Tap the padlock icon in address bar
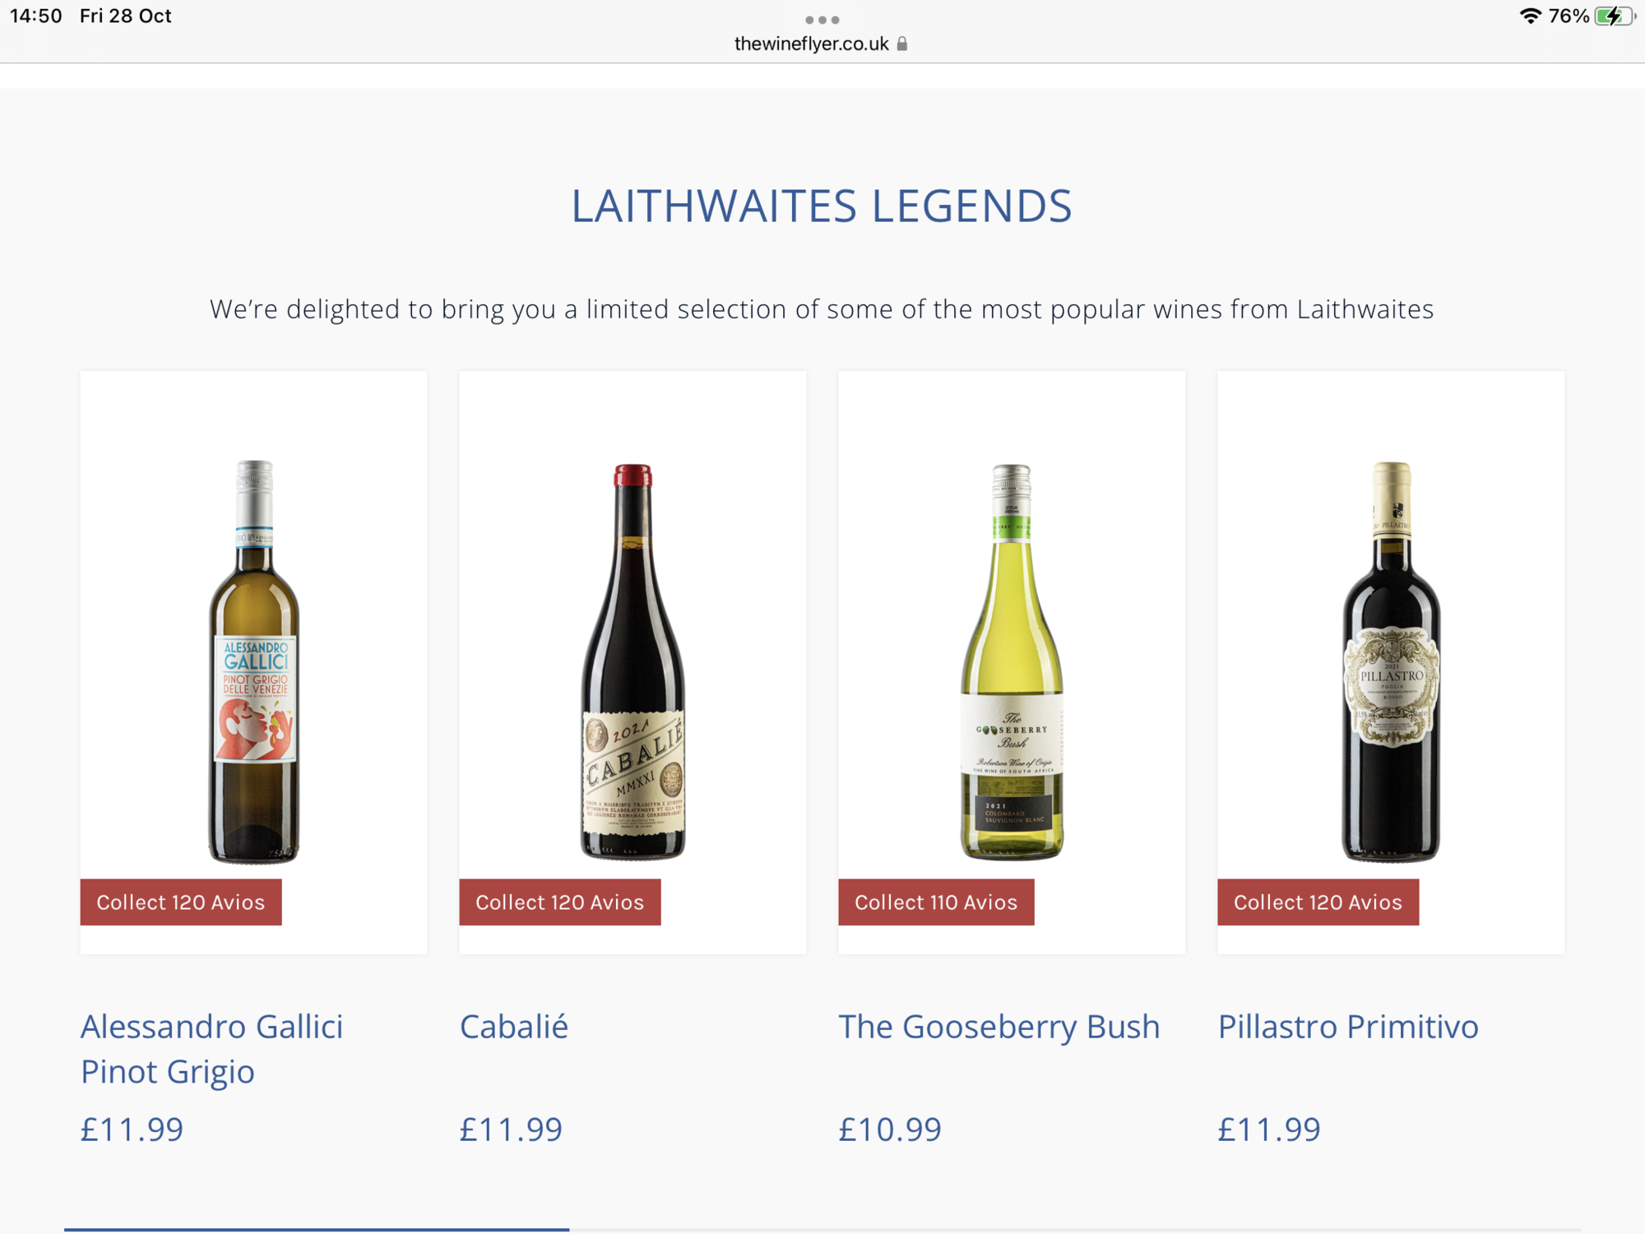Viewport: 1645px width, 1234px height. point(902,44)
